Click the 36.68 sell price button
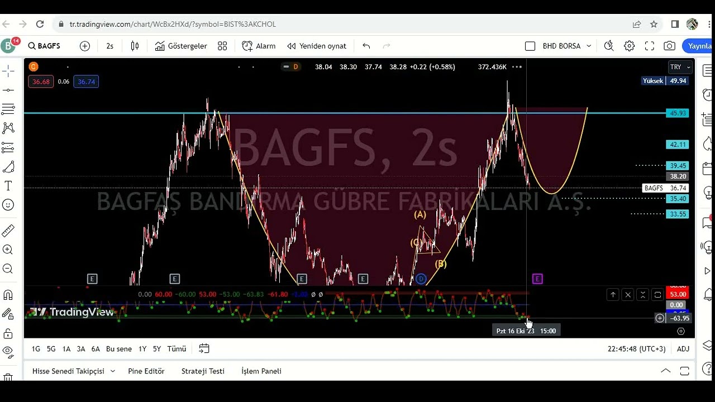 pyautogui.click(x=41, y=82)
